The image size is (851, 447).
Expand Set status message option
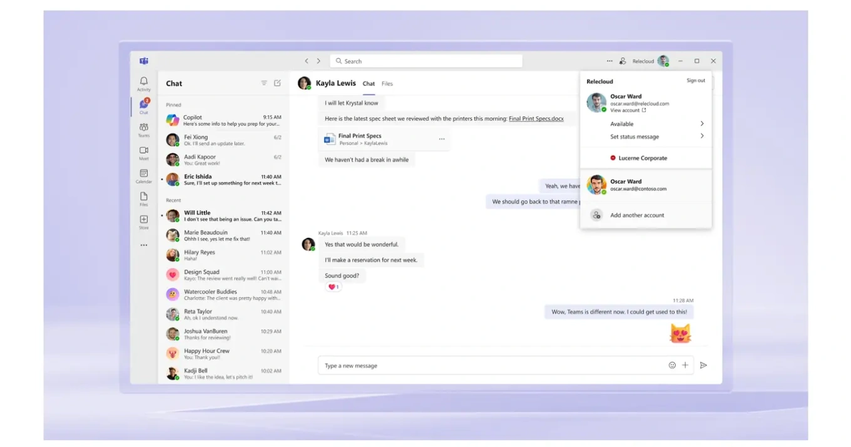pyautogui.click(x=702, y=136)
